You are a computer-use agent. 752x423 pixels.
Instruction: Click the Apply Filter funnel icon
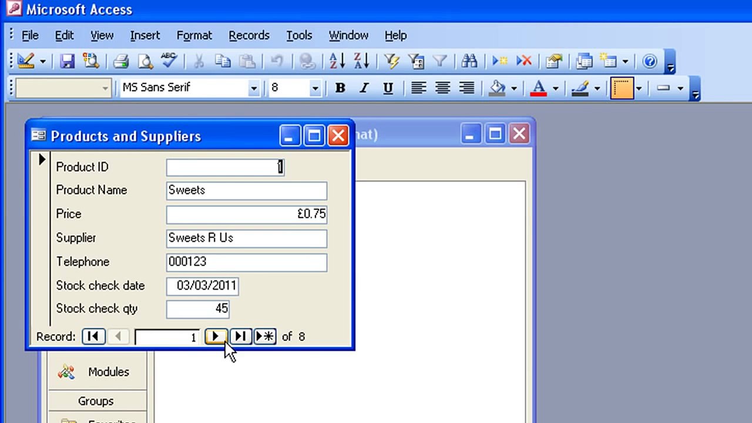tap(439, 61)
